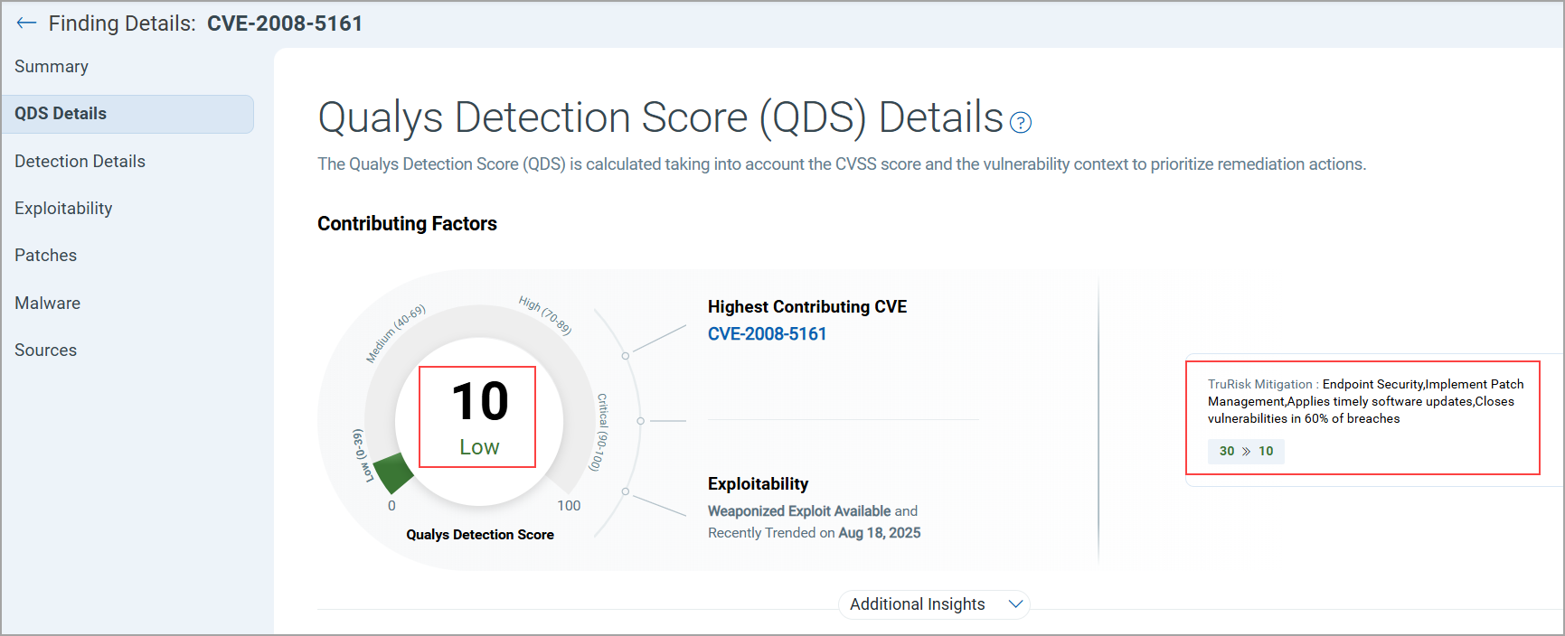Click the TruRisk Mitigation description text
Screen dimensions: 1565x636
[1365, 401]
